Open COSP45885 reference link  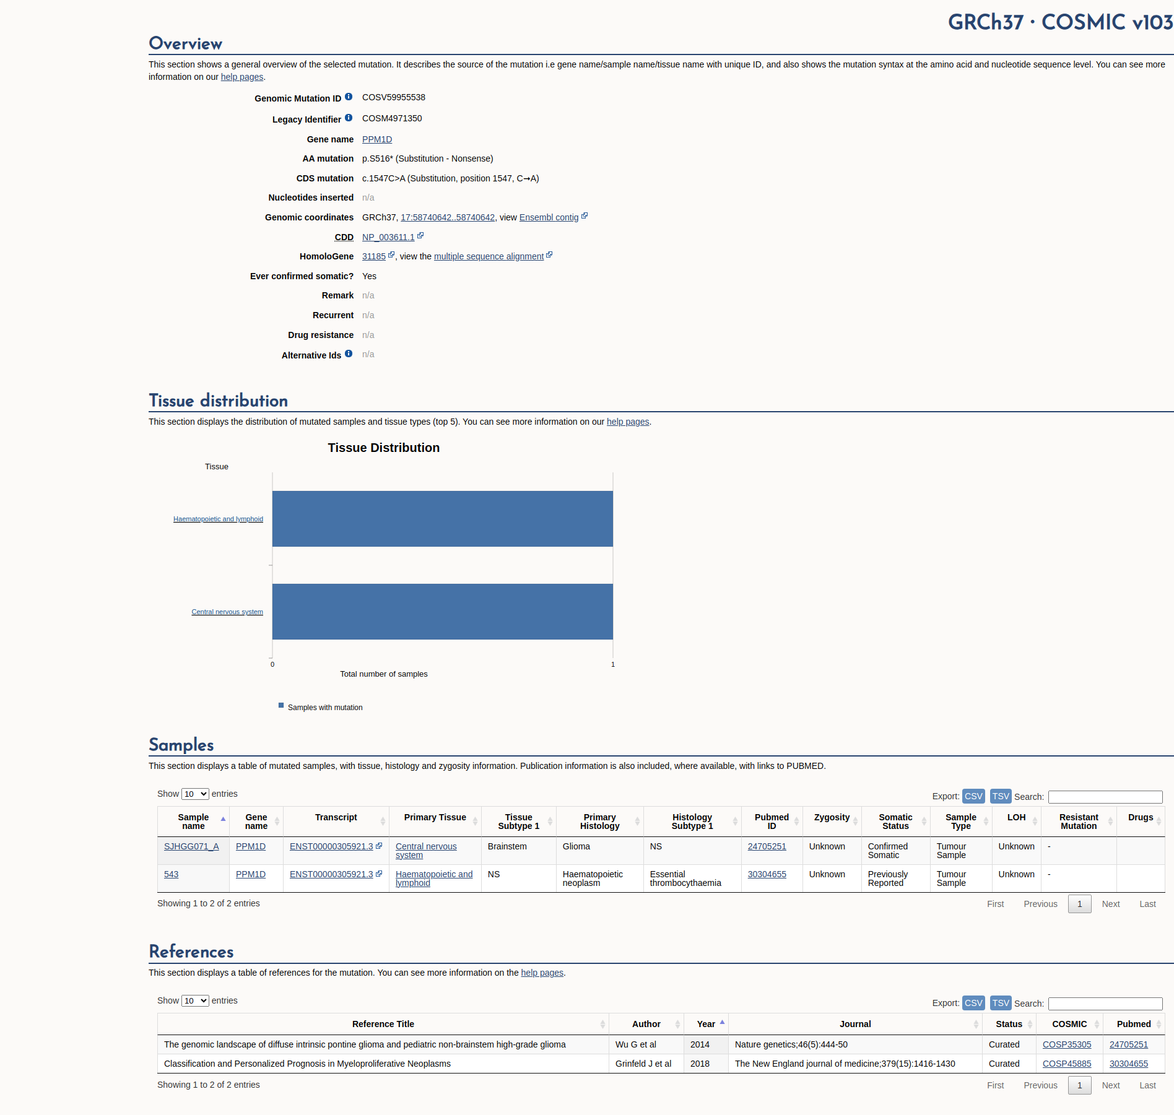[x=1067, y=1064]
